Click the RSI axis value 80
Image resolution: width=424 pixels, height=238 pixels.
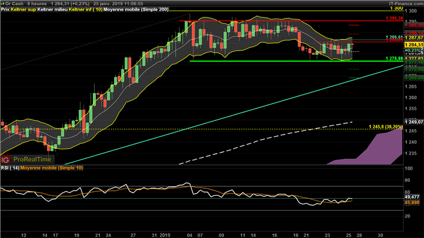[408, 181]
